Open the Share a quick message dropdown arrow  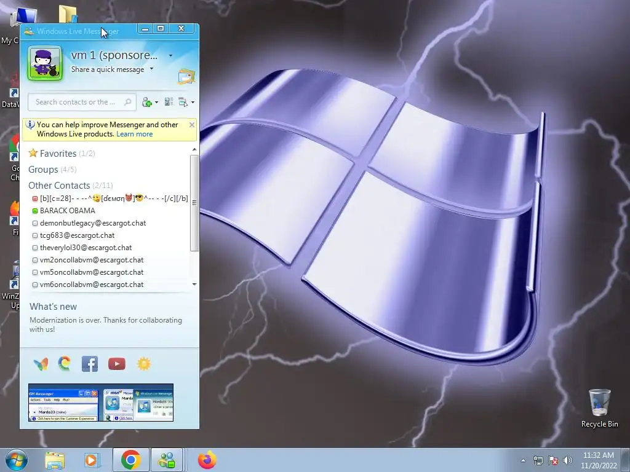(x=151, y=69)
